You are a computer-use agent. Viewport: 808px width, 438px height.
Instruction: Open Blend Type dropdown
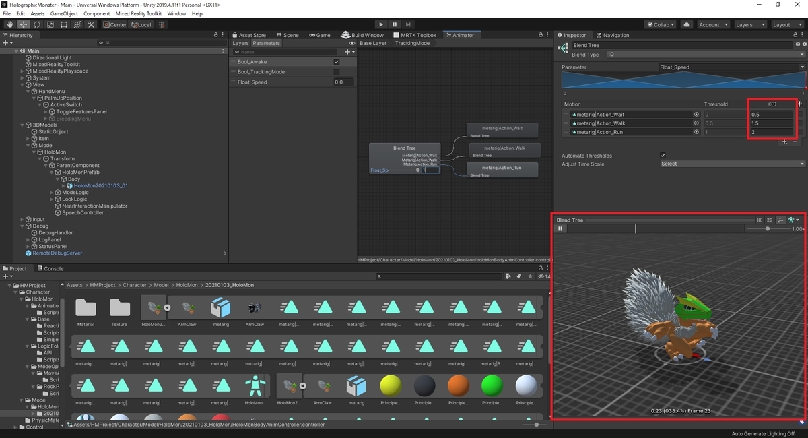pyautogui.click(x=705, y=55)
